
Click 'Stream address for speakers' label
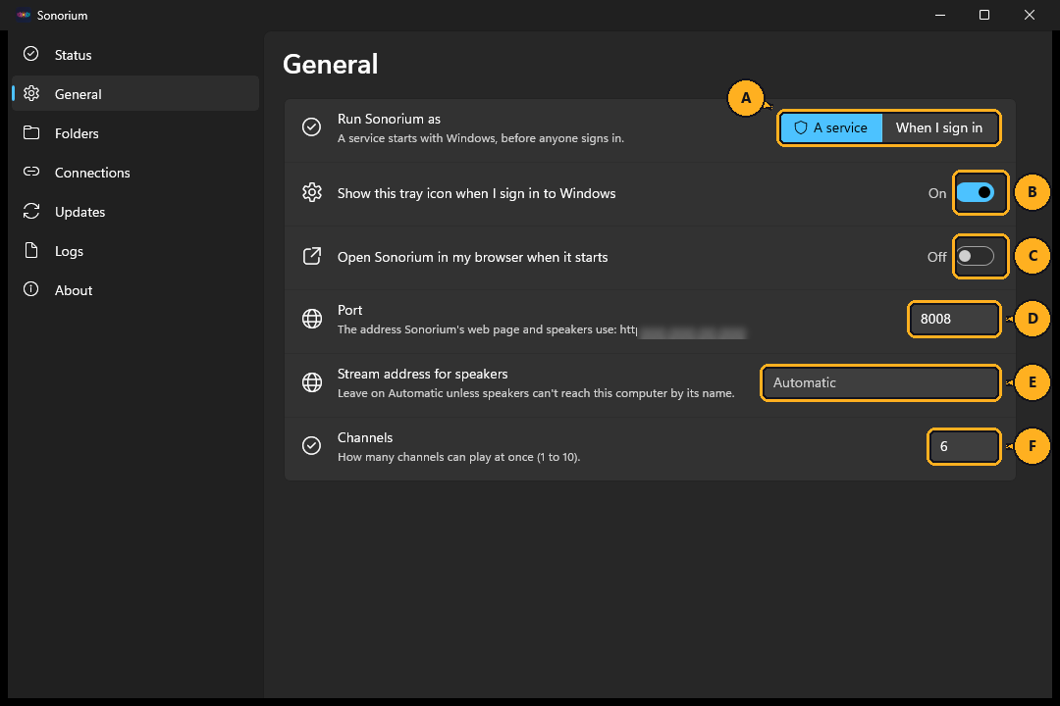[x=422, y=374]
